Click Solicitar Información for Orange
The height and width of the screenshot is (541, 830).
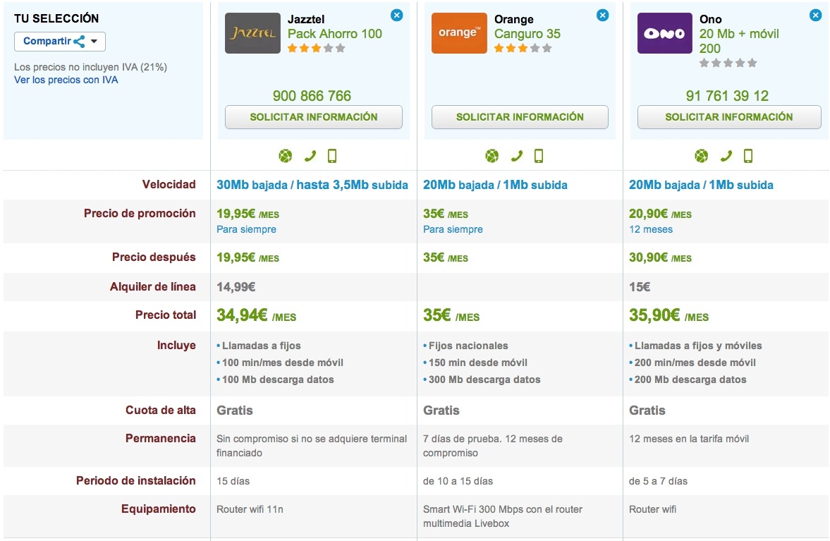point(520,117)
